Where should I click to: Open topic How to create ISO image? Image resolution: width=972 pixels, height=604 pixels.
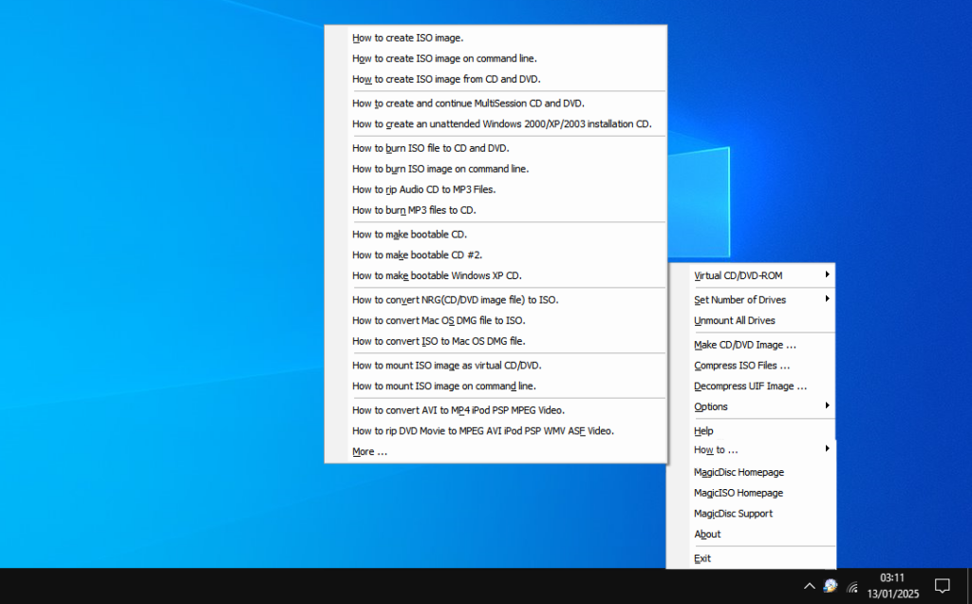point(407,37)
